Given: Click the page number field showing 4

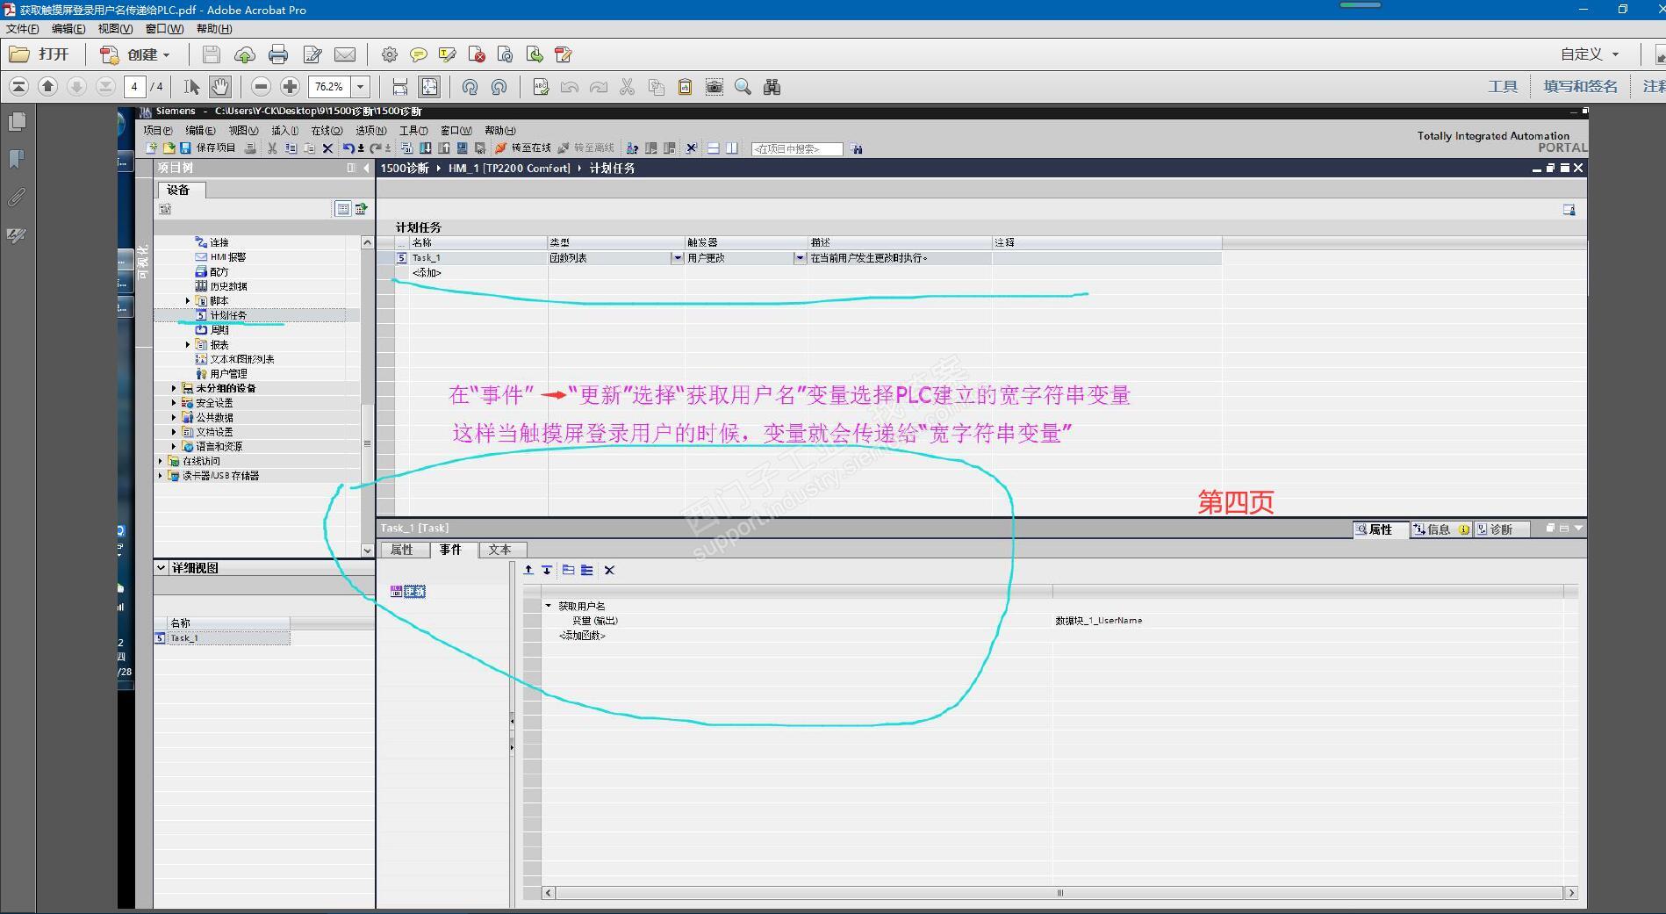Looking at the screenshot, I should [x=134, y=86].
